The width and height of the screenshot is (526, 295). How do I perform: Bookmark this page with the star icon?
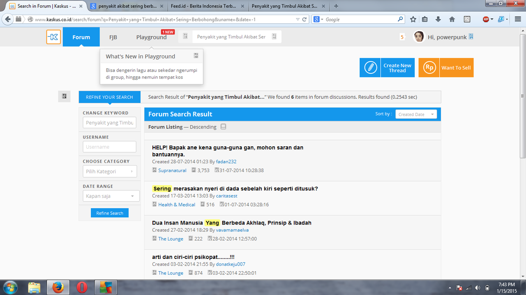(x=413, y=19)
